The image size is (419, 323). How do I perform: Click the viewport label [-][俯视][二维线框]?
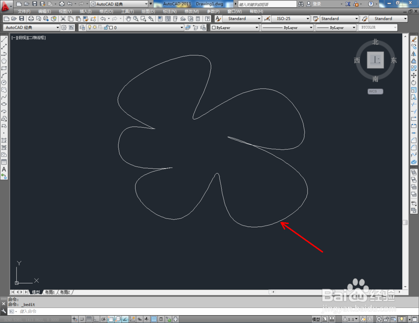tap(28, 38)
